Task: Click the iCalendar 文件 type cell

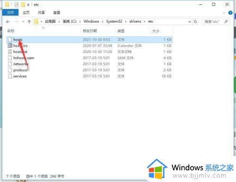Action: pyautogui.click(x=129, y=46)
